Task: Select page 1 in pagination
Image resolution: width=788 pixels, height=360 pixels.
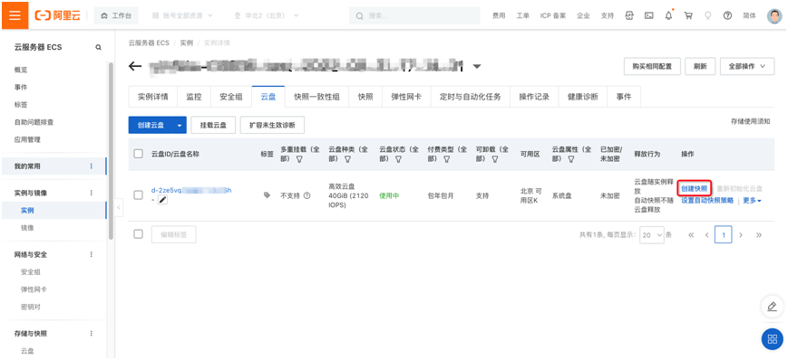Action: click(x=724, y=234)
